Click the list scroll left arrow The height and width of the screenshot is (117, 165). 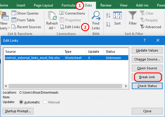pos(6,86)
